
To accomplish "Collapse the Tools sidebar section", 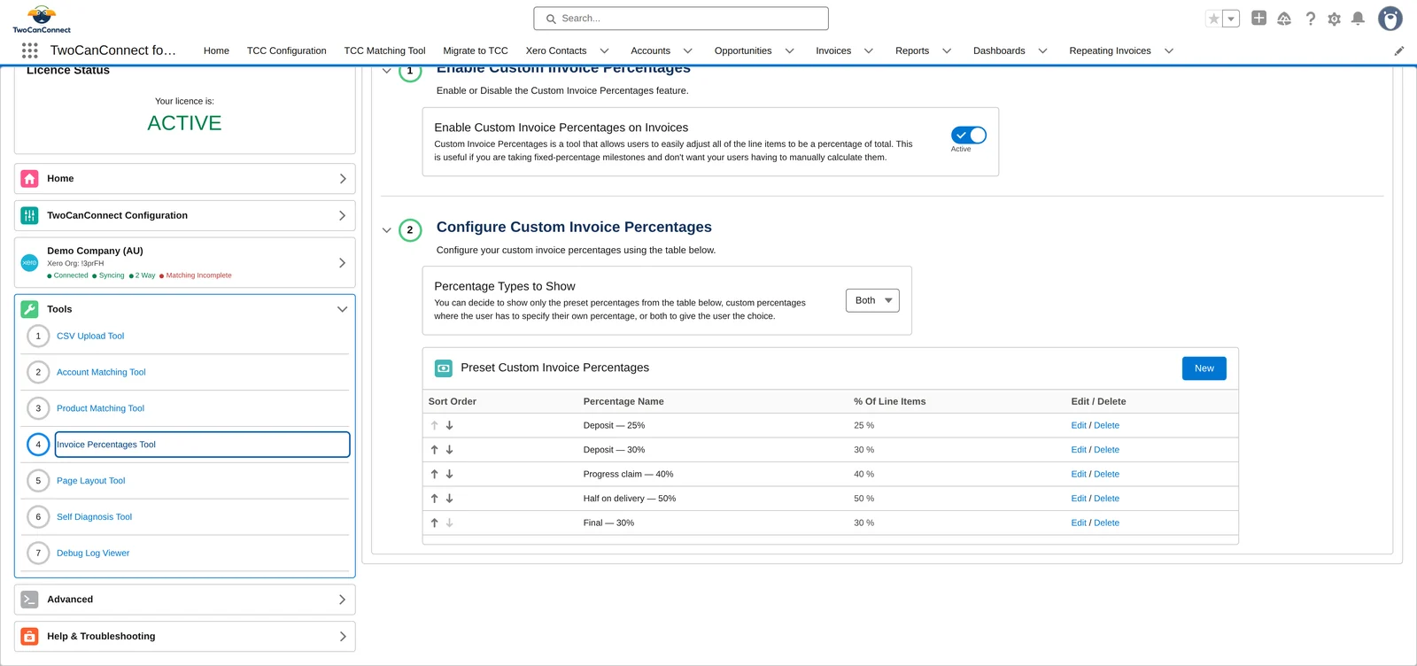I will point(342,309).
